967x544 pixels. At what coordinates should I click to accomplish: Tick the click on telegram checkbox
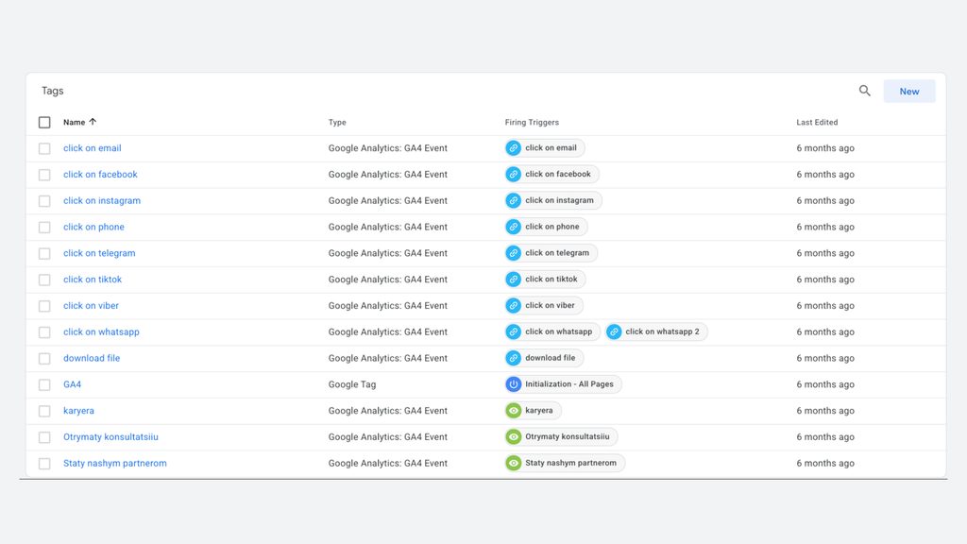coord(44,253)
